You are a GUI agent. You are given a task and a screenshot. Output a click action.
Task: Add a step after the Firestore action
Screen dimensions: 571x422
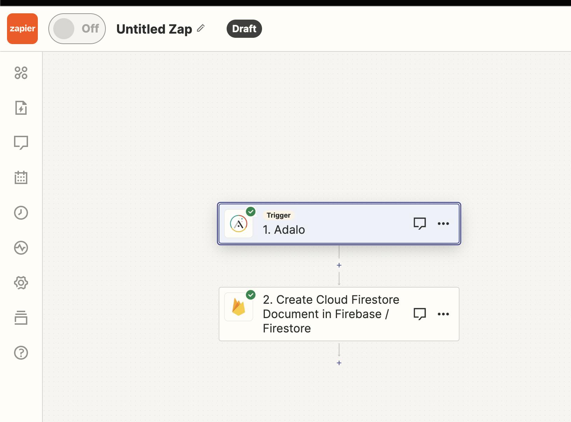pos(339,363)
